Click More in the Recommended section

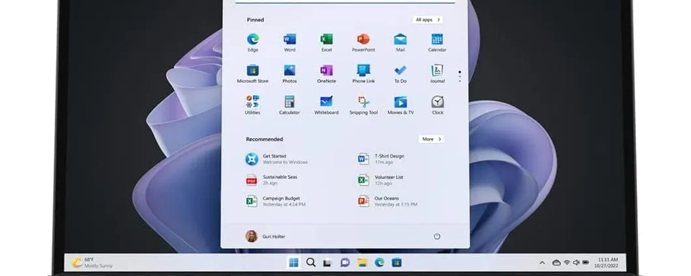coord(431,139)
